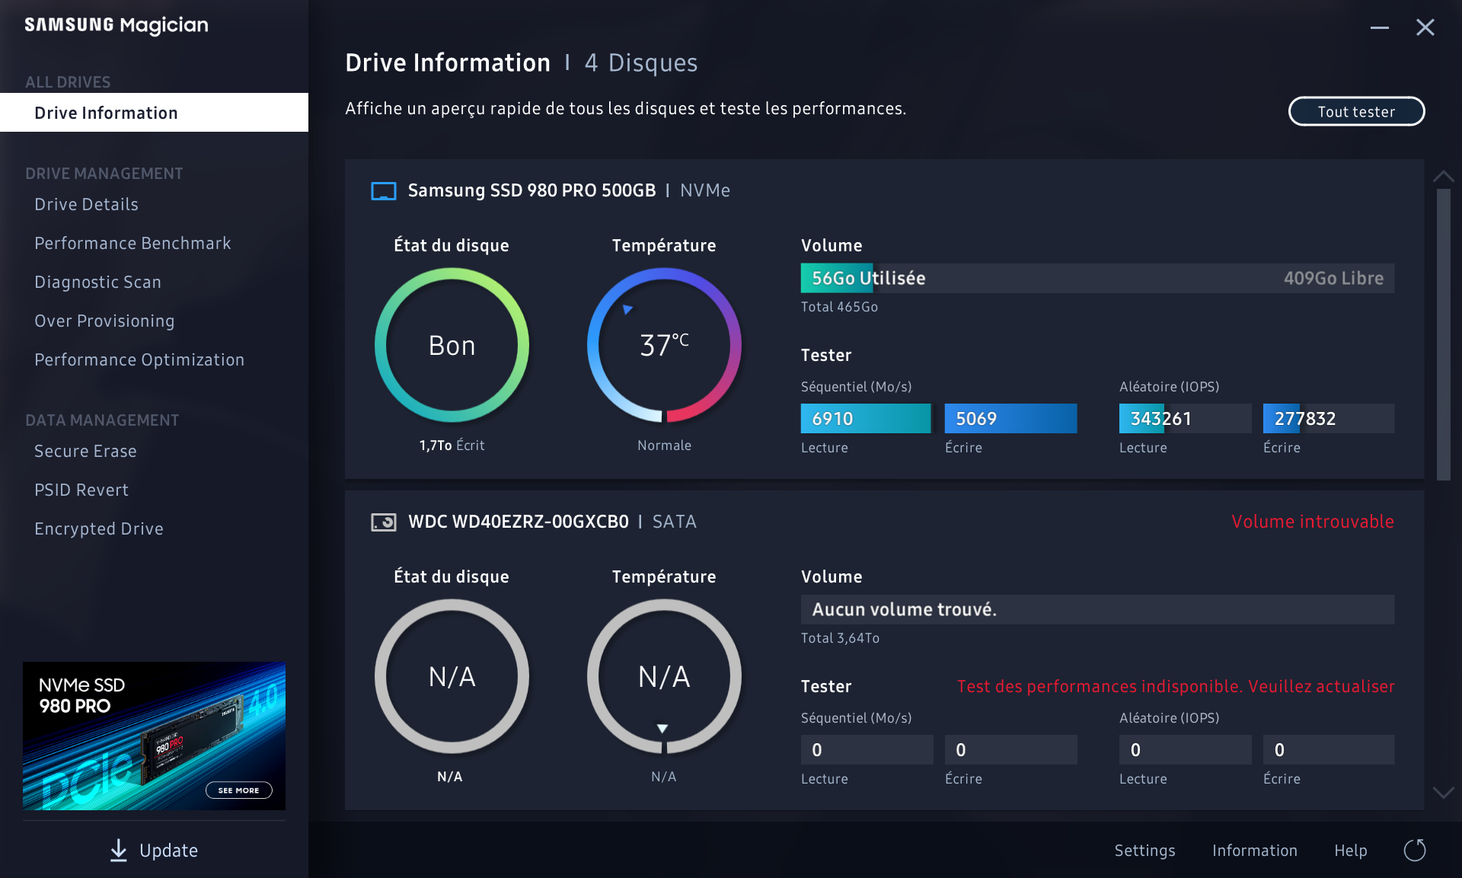The width and height of the screenshot is (1462, 878).
Task: Click the Tout tester button
Action: click(1356, 111)
